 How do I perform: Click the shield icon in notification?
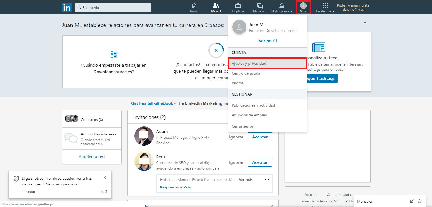pyautogui.click(x=16, y=179)
